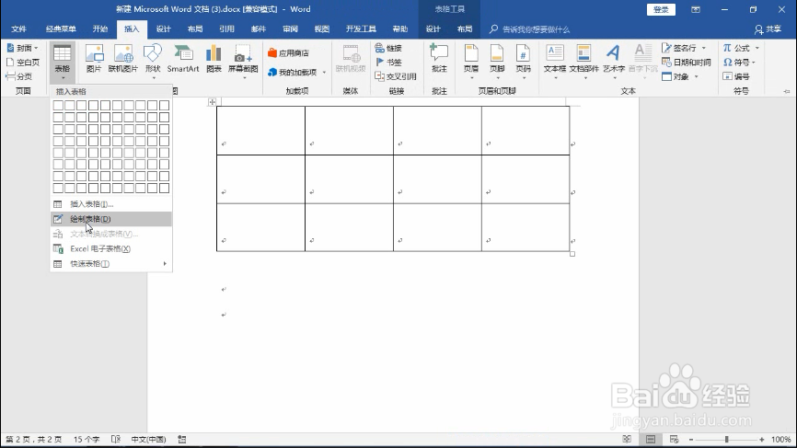Collapse the ribbon

click(787, 91)
